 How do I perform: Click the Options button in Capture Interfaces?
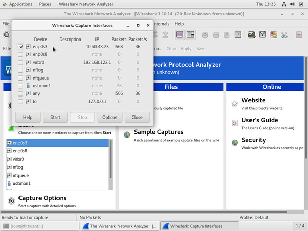110,117
